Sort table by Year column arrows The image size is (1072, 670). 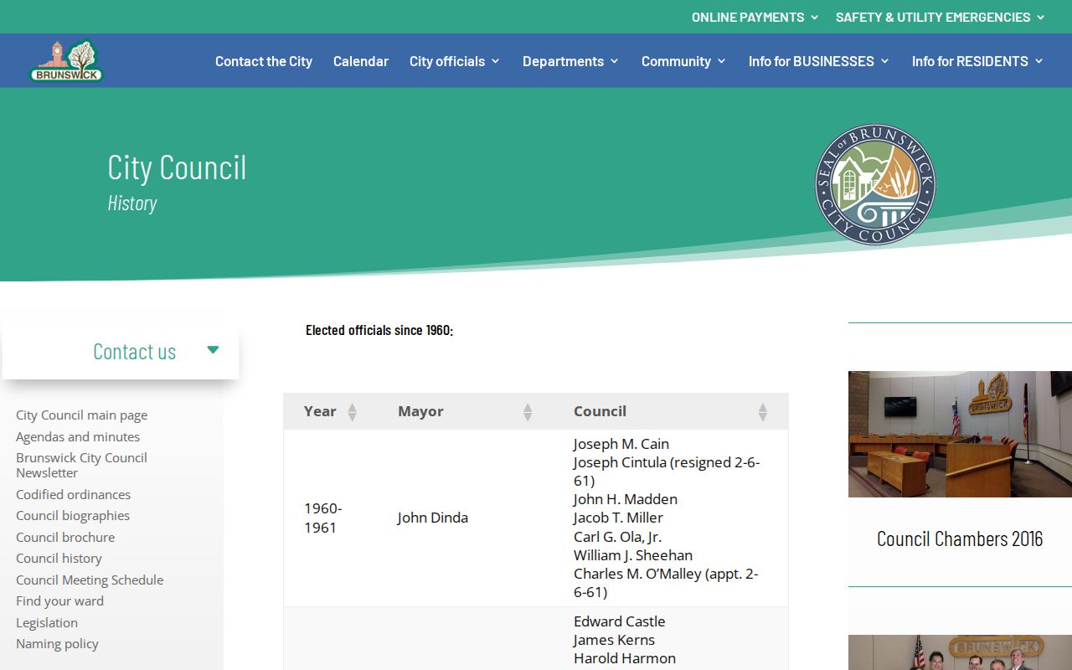tap(353, 411)
